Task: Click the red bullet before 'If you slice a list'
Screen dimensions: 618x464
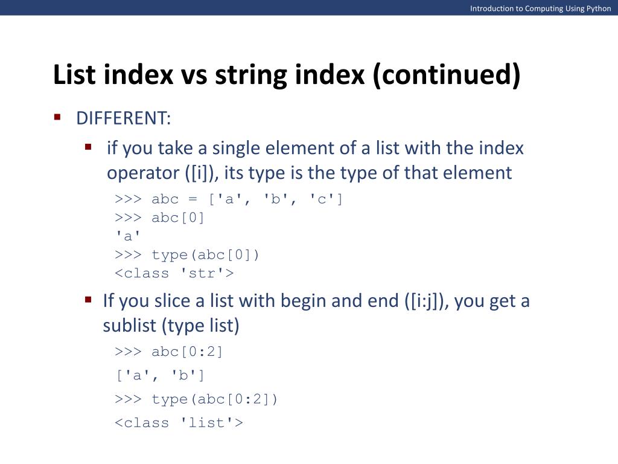Action: point(88,300)
